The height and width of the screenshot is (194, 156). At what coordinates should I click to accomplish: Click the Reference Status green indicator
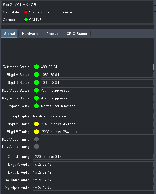pyautogui.click(x=37, y=67)
